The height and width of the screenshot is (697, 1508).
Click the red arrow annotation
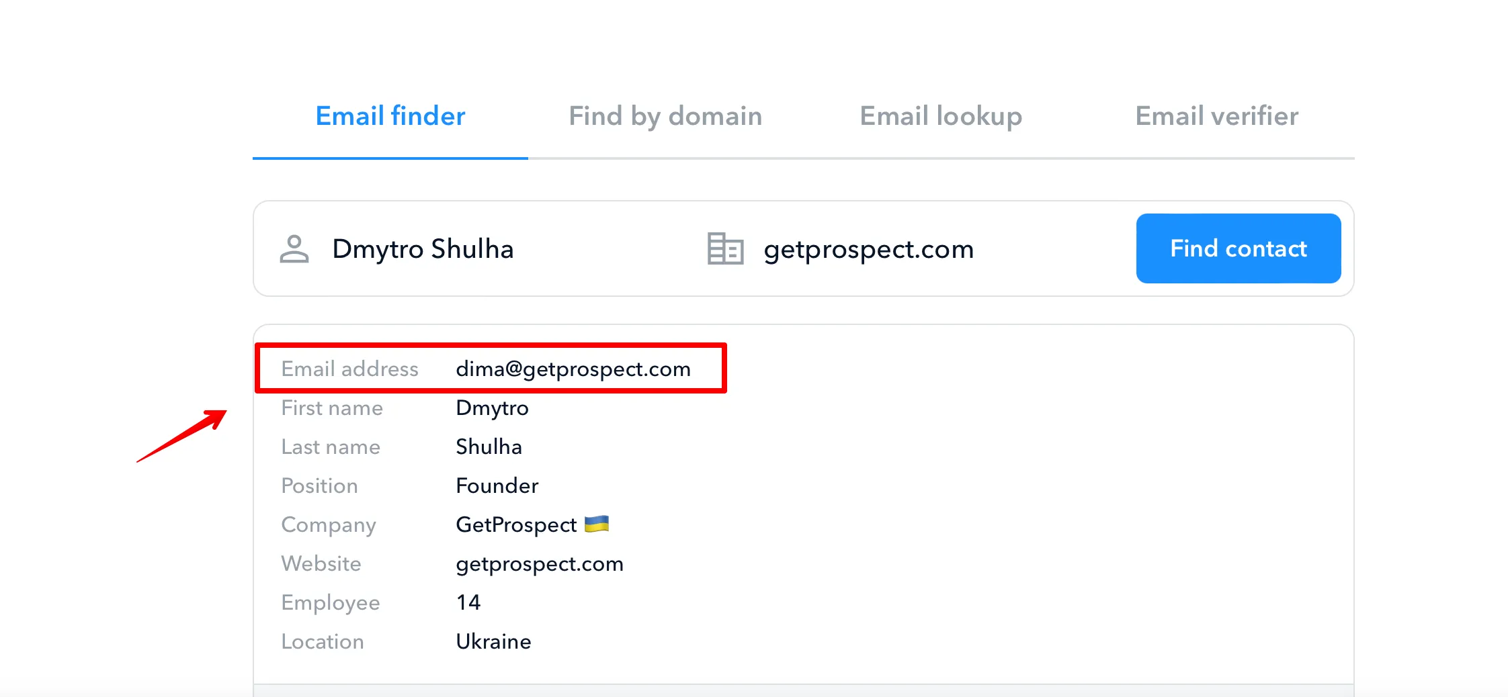coord(183,435)
